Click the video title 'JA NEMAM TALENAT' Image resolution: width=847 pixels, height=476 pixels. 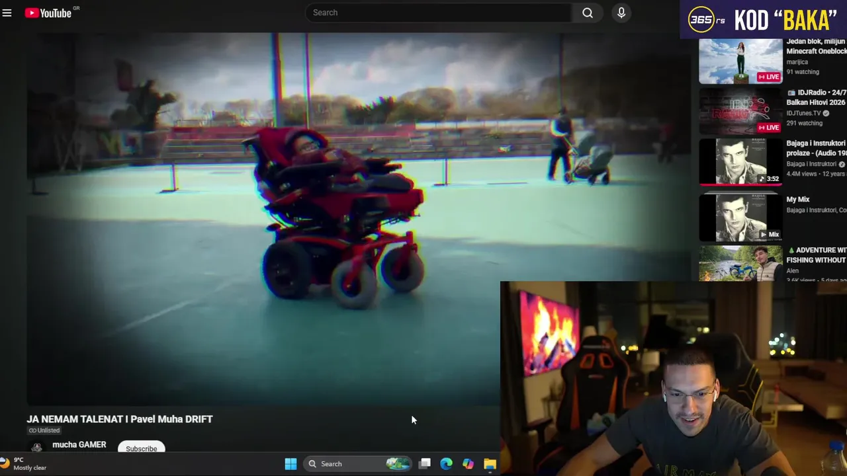(119, 419)
